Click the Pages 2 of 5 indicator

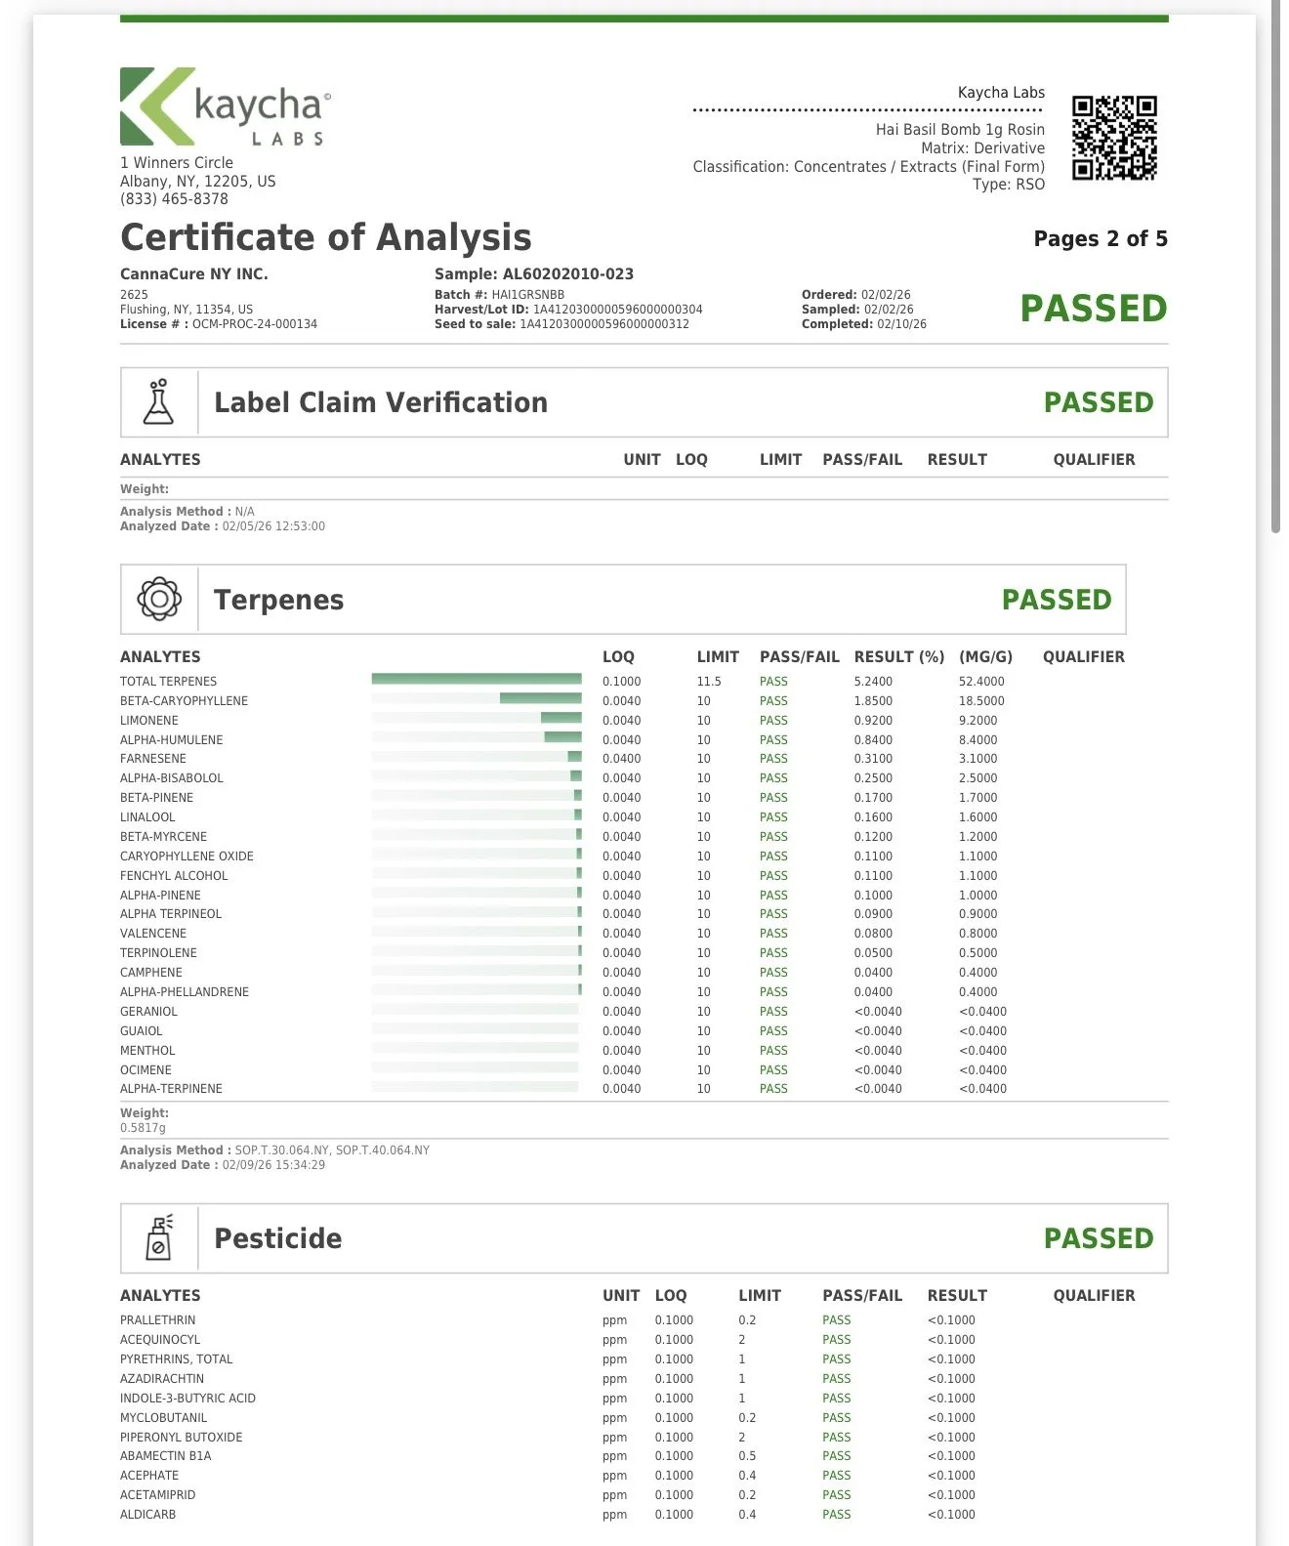(x=1101, y=239)
